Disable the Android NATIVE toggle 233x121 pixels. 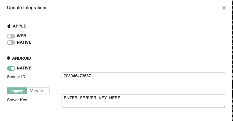tap(11, 68)
